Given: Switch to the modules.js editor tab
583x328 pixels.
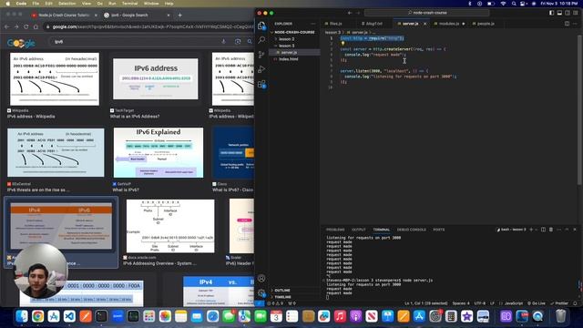Looking at the screenshot, I should [449, 24].
